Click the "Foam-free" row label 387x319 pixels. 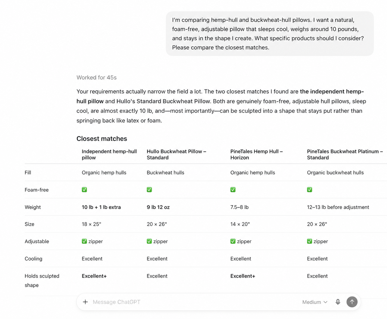click(36, 190)
